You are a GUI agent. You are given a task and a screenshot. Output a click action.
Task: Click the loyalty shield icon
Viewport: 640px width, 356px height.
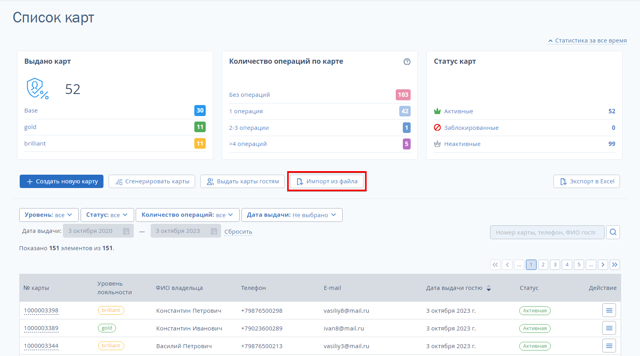37,89
